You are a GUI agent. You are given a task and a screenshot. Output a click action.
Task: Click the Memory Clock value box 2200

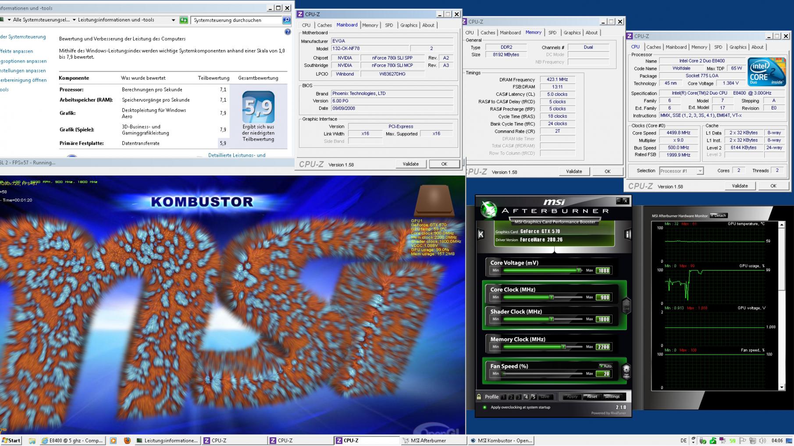click(603, 347)
